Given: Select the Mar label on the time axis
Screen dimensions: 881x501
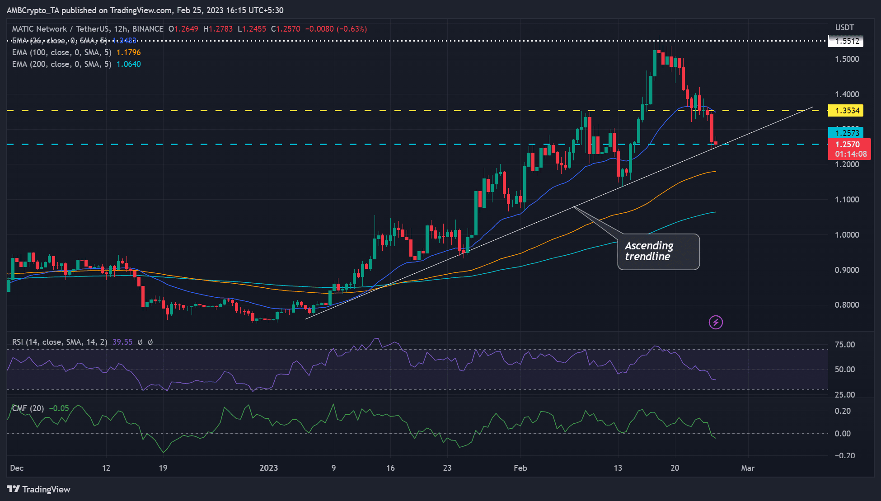Looking at the screenshot, I should [x=748, y=468].
